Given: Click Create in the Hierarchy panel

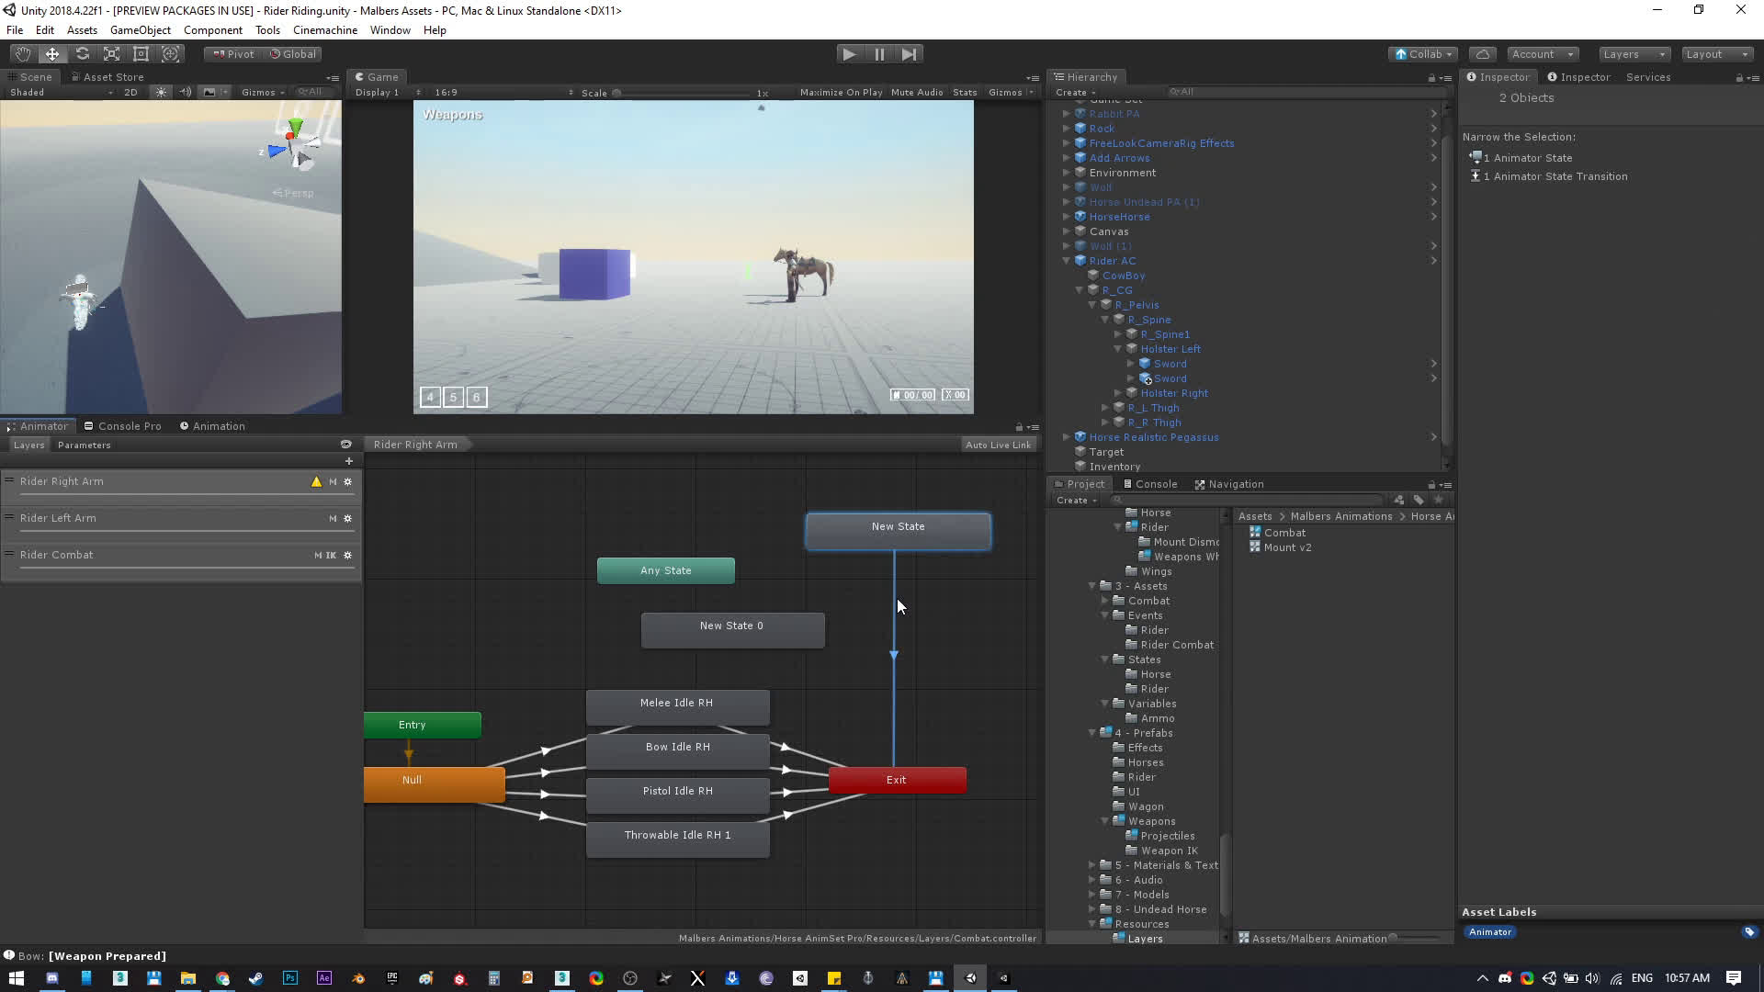Looking at the screenshot, I should 1071,92.
